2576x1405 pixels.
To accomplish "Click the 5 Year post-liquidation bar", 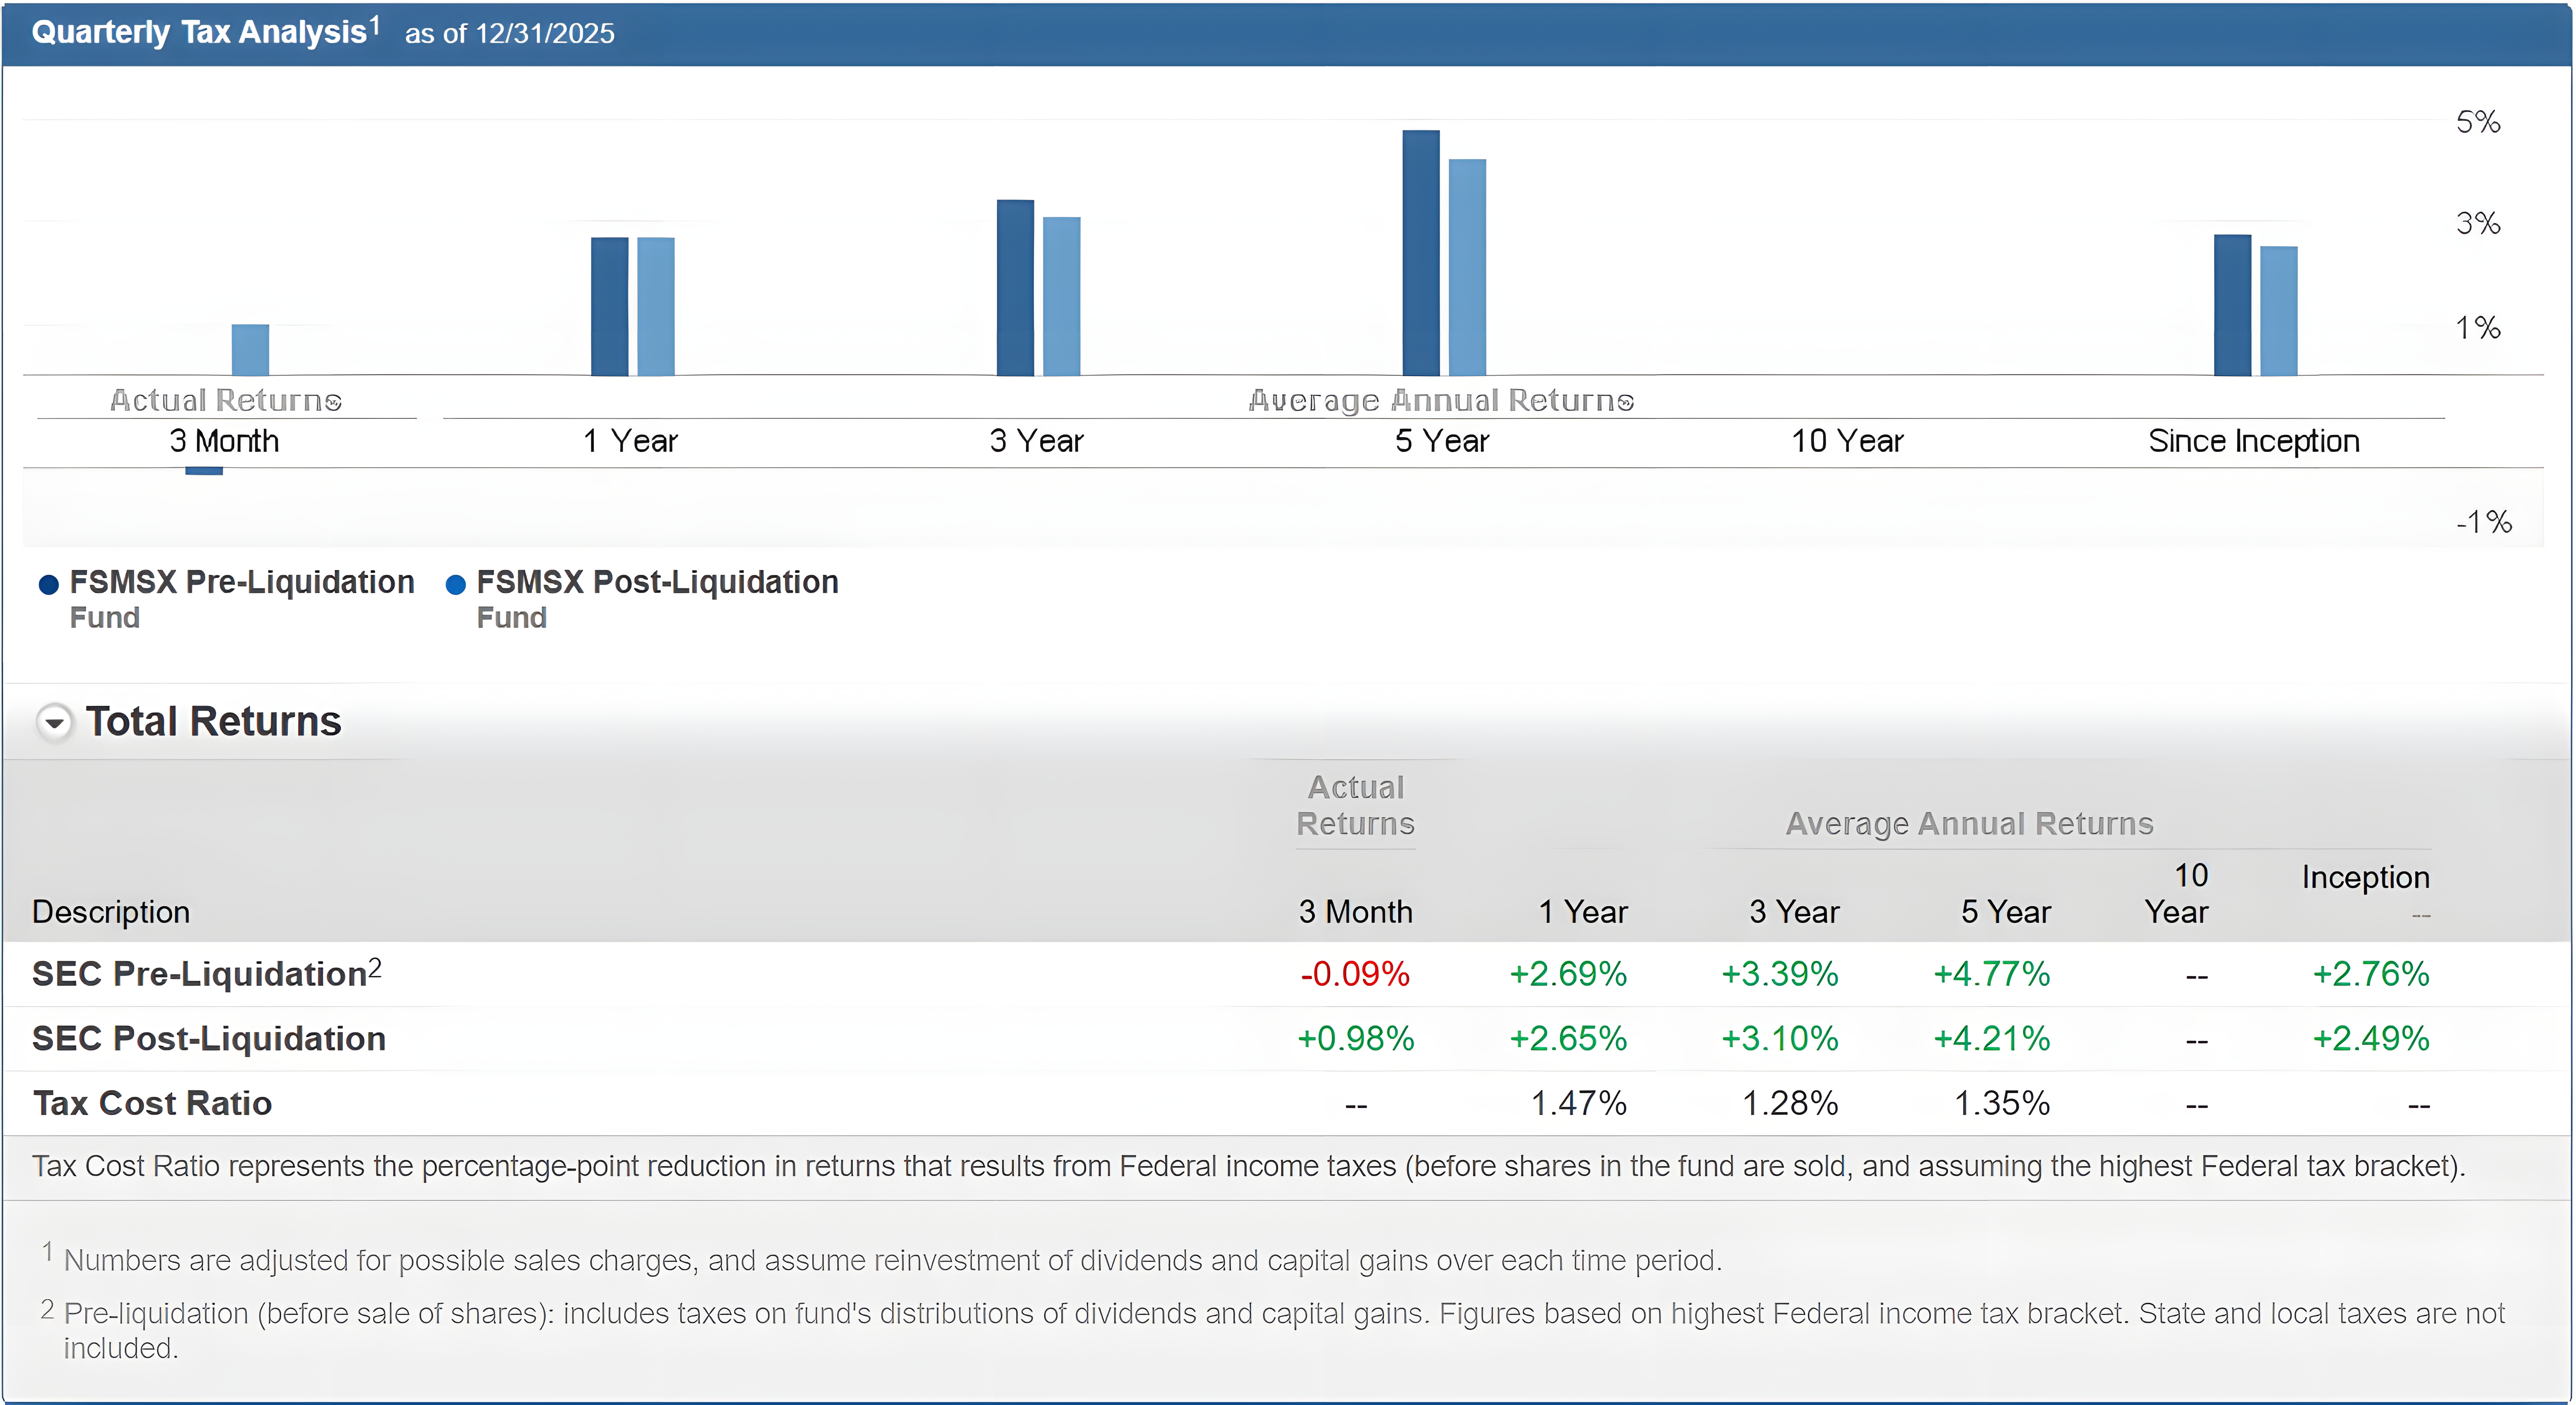I will pos(1467,267).
